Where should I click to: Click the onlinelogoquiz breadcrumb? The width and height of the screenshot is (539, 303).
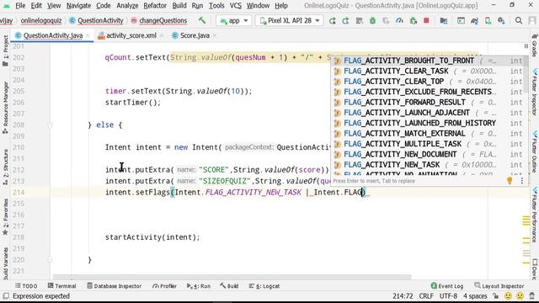(x=41, y=20)
